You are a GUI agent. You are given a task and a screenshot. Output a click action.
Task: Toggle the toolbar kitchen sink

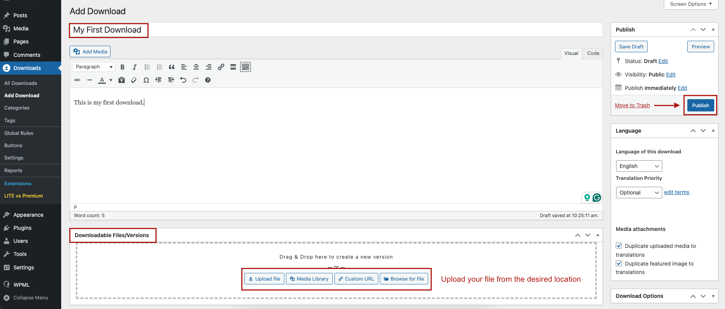click(246, 67)
